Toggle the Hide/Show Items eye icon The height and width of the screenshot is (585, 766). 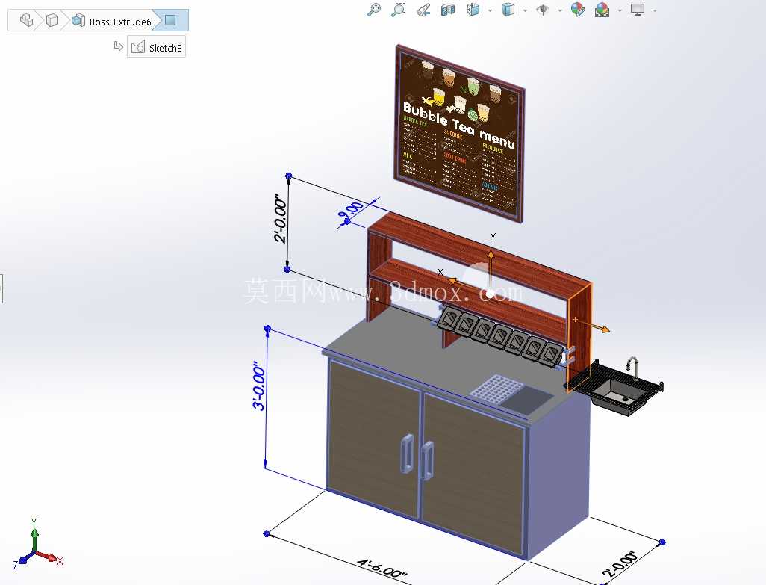coord(543,9)
